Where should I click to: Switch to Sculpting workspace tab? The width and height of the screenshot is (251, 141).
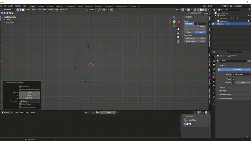tap(50, 6)
